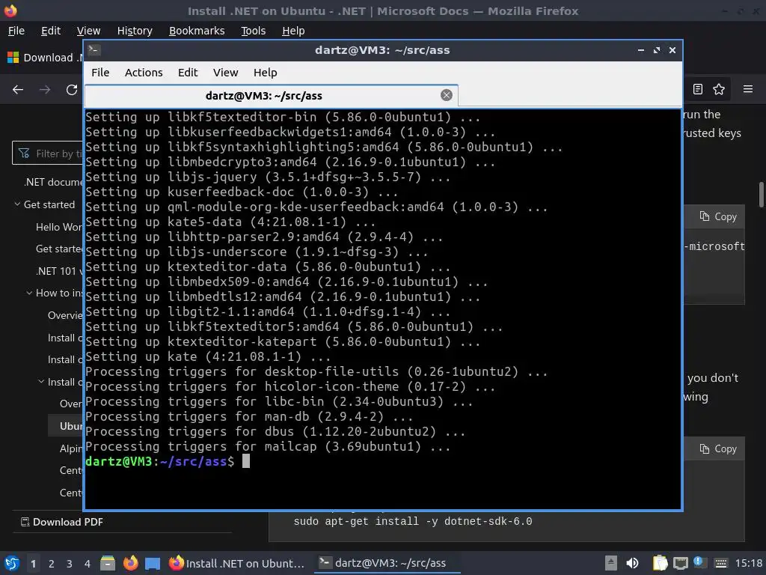Click Download PDF link
766x575 pixels.
tap(62, 522)
